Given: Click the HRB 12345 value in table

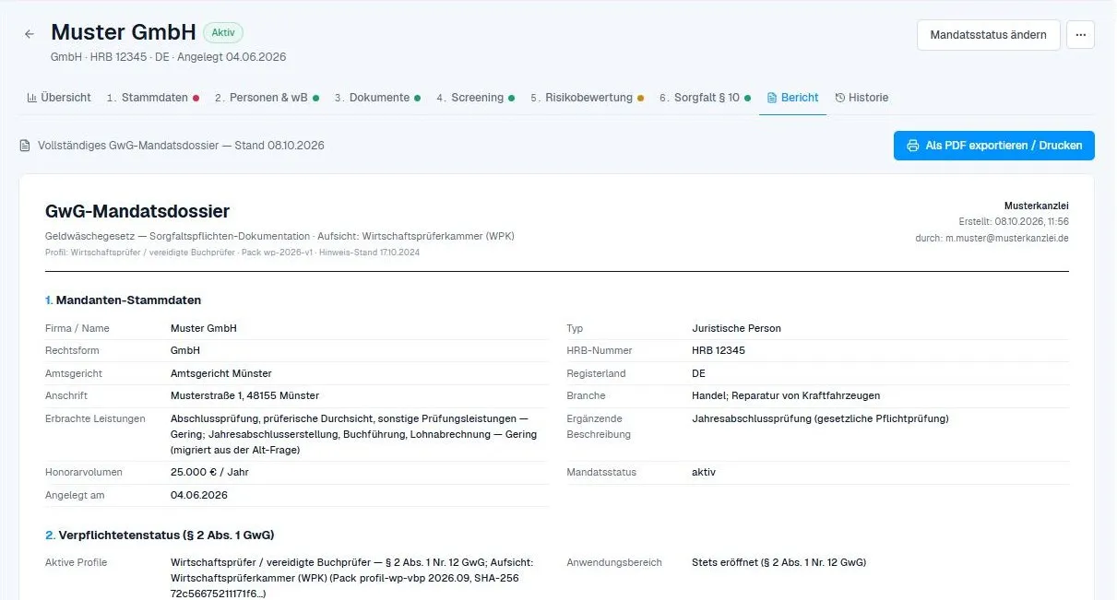Looking at the screenshot, I should (x=719, y=350).
